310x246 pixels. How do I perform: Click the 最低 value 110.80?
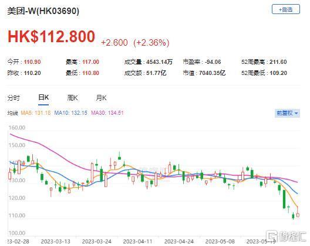pos(90,73)
